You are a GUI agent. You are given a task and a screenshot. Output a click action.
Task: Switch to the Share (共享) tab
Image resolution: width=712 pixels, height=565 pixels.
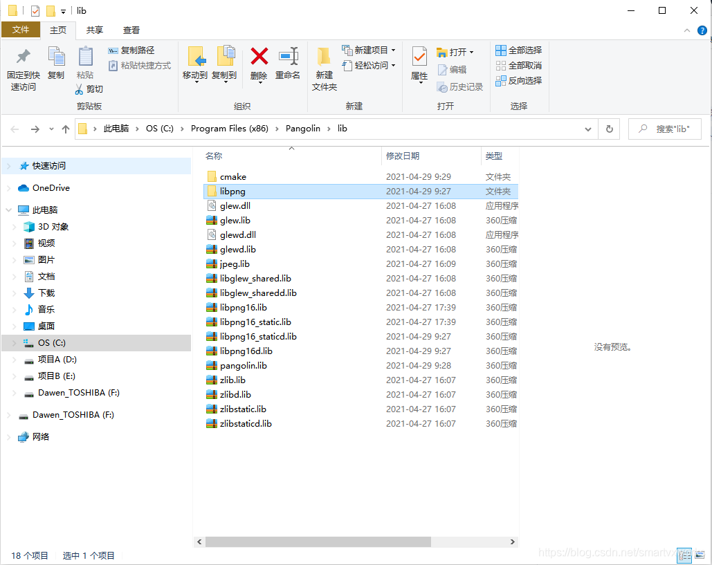[x=94, y=30]
